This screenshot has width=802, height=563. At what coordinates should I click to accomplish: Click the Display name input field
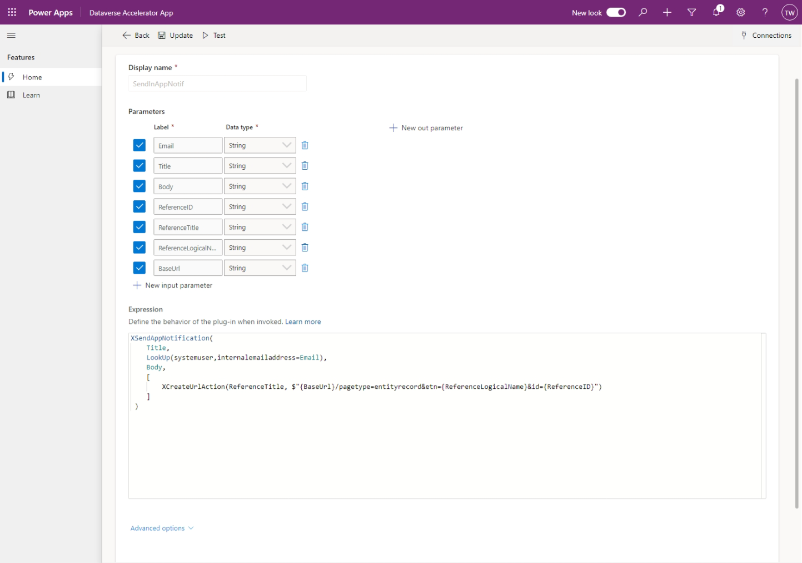pyautogui.click(x=217, y=83)
